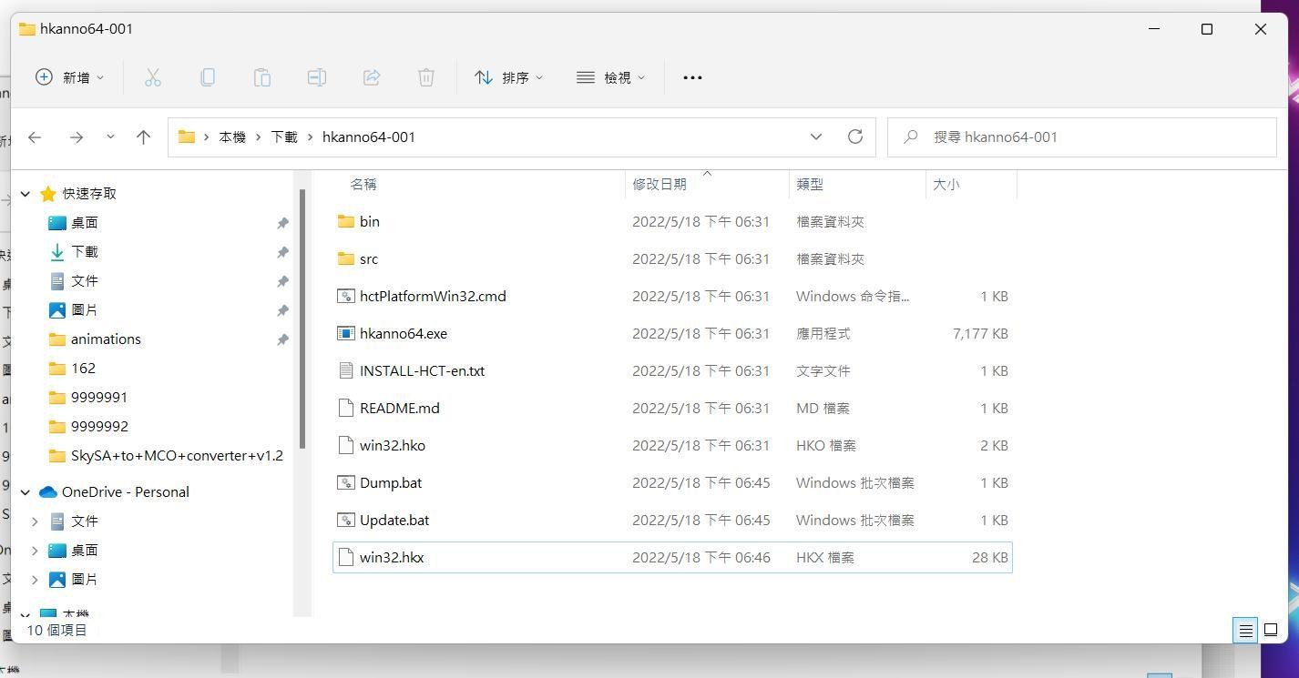Open the 排序 sorting dropdown
The height and width of the screenshot is (678, 1299).
[508, 77]
